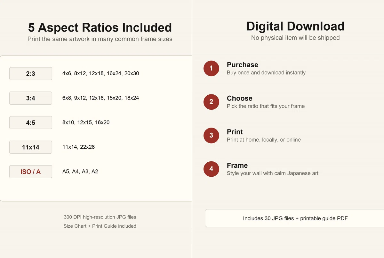This screenshot has width=384, height=258.
Task: Click the red step 1 circle
Action: pos(211,69)
